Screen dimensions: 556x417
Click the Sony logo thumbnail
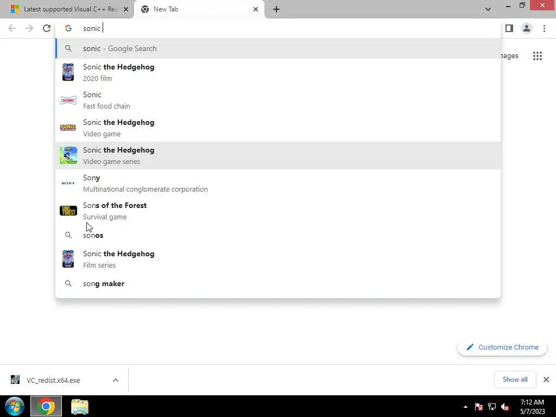[68, 183]
